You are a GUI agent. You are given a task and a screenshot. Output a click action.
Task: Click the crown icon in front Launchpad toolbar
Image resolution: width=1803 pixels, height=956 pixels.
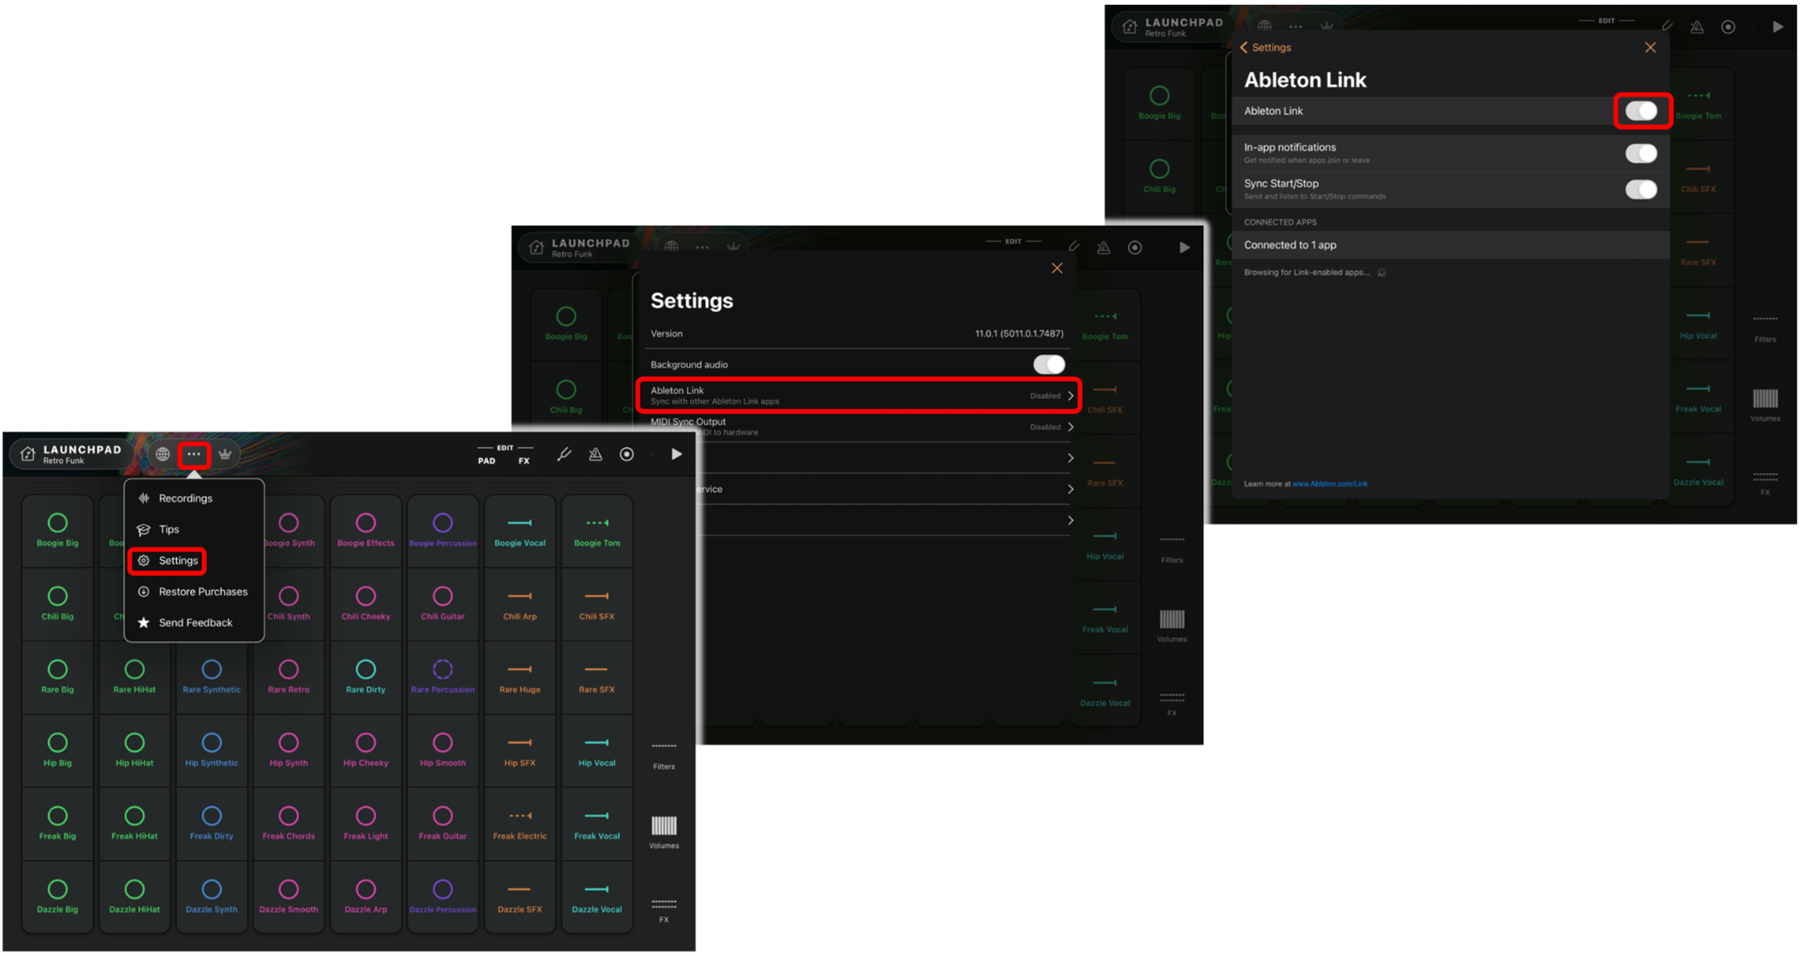[x=225, y=455]
